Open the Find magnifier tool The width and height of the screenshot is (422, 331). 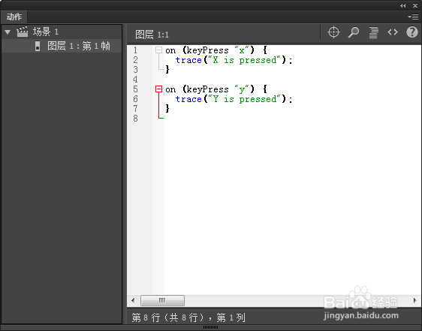[x=354, y=32]
